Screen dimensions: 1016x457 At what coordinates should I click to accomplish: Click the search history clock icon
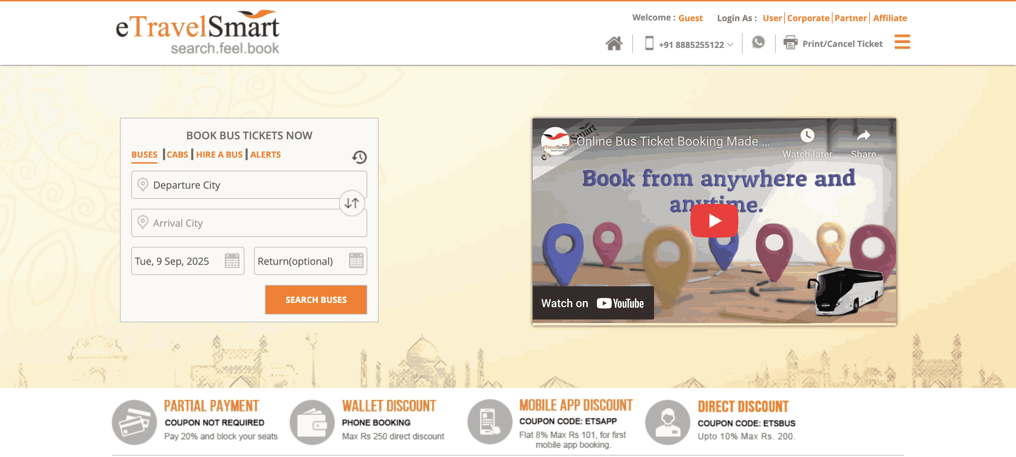pyautogui.click(x=359, y=157)
